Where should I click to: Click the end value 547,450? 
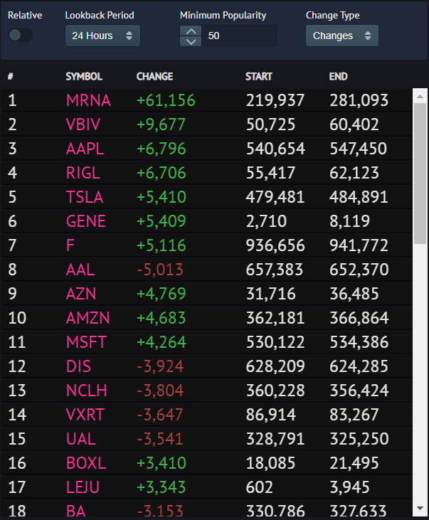(x=359, y=149)
